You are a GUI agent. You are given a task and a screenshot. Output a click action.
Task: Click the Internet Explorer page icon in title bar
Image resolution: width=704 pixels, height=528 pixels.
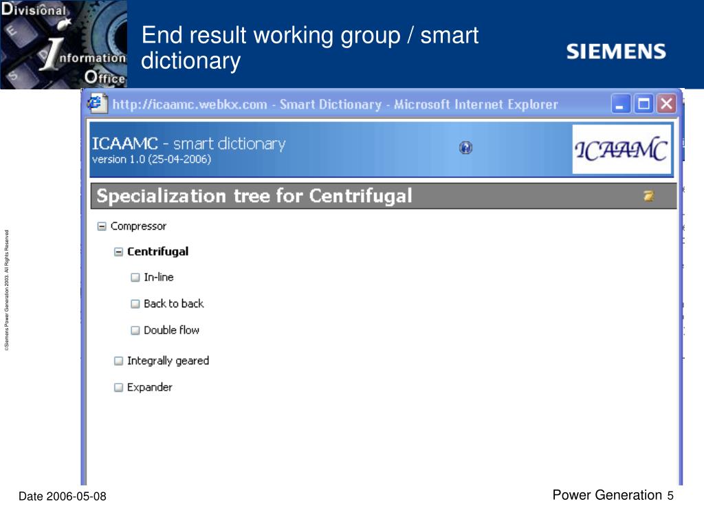pyautogui.click(x=97, y=104)
